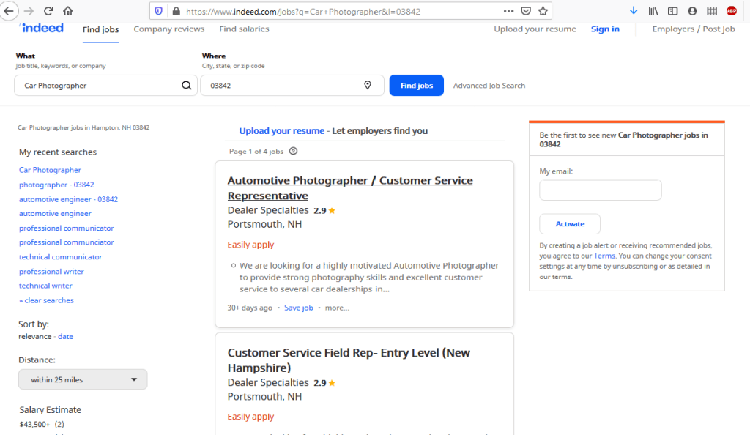
Task: Save the Automotive Photographer job
Action: [x=298, y=308]
